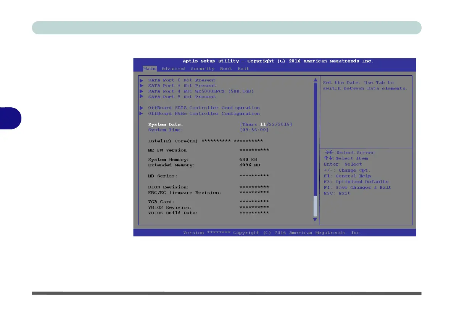Open OffBoard NVMe Controller Configuration entry
The width and height of the screenshot is (454, 319).
[x=204, y=113]
